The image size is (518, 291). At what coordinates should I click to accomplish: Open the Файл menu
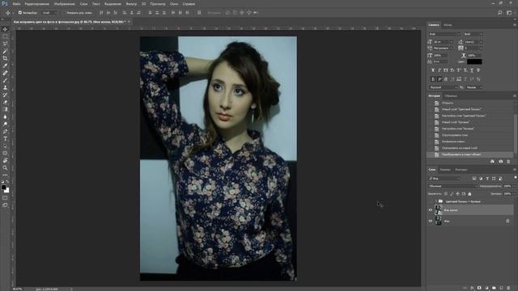(x=16, y=4)
